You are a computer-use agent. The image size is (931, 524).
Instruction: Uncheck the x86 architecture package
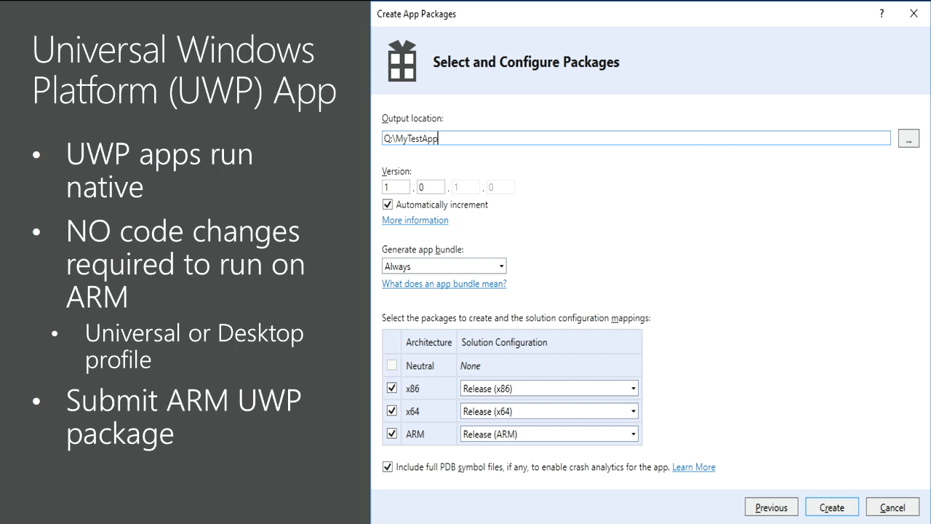click(391, 388)
